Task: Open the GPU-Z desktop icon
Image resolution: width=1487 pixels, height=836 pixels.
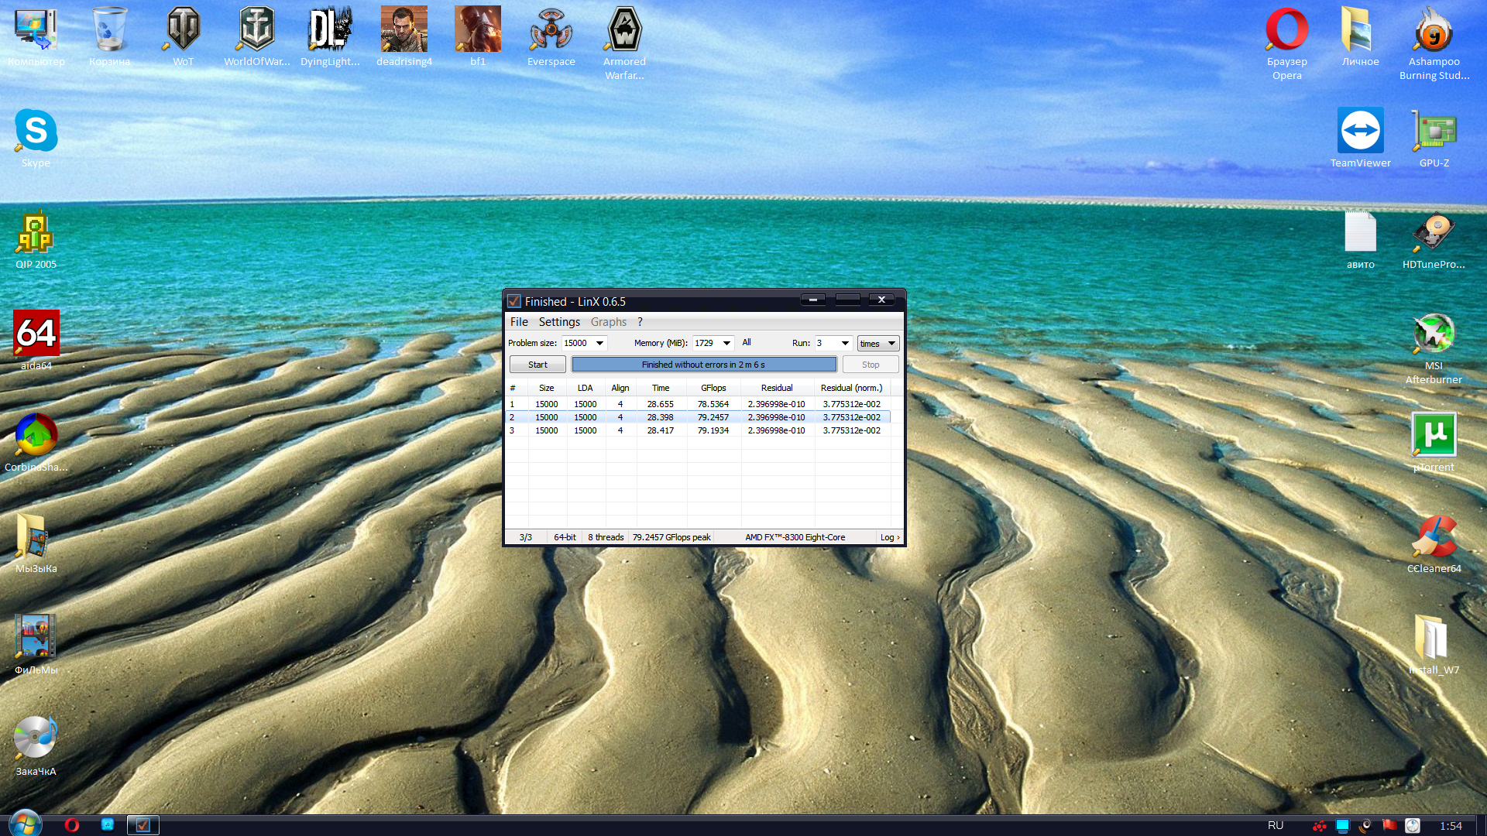Action: [x=1434, y=132]
